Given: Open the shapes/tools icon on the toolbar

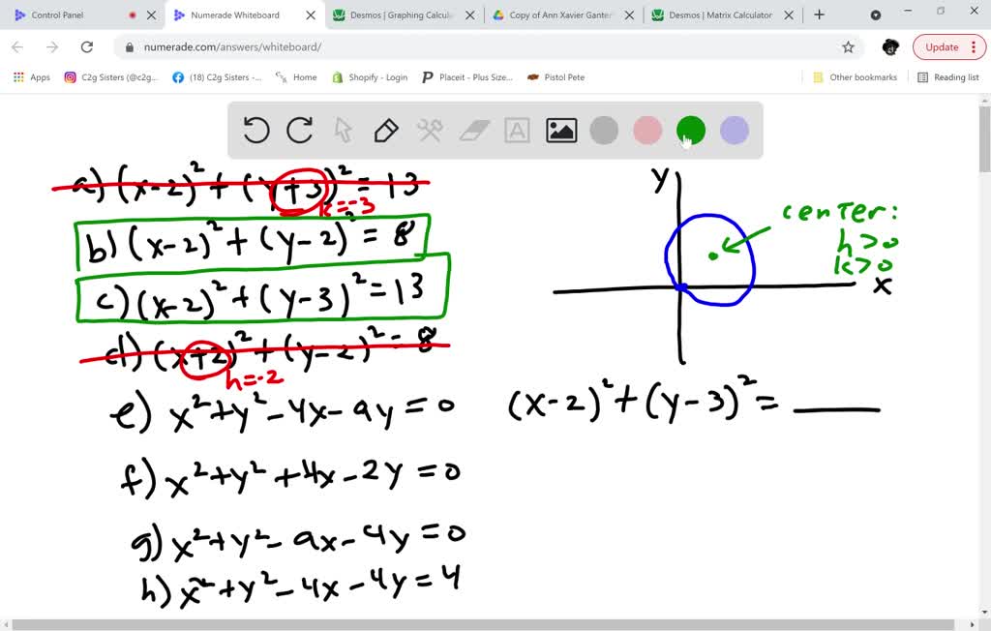Looking at the screenshot, I should click(x=430, y=130).
